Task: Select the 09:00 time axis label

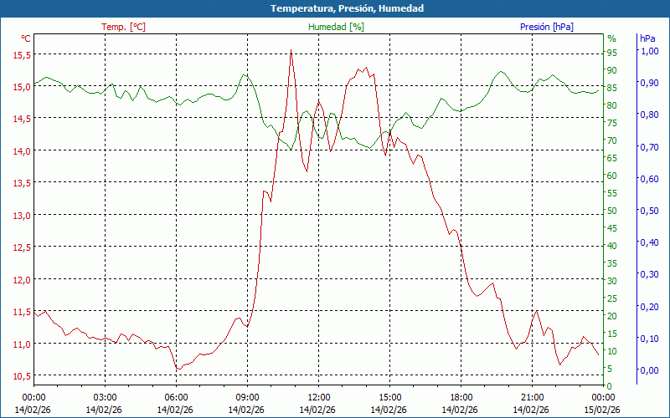Action: coord(247,397)
